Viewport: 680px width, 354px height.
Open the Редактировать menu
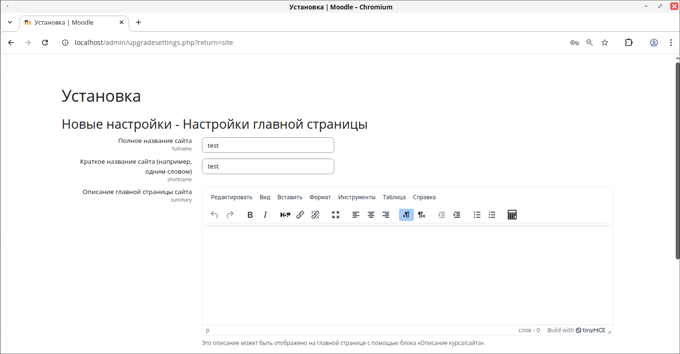pyautogui.click(x=232, y=197)
